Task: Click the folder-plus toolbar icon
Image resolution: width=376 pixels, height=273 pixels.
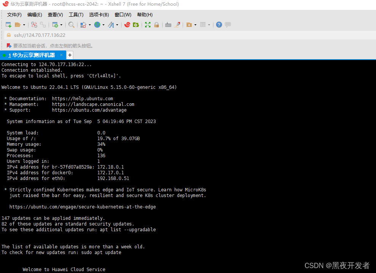Action: pyautogui.click(x=189, y=25)
